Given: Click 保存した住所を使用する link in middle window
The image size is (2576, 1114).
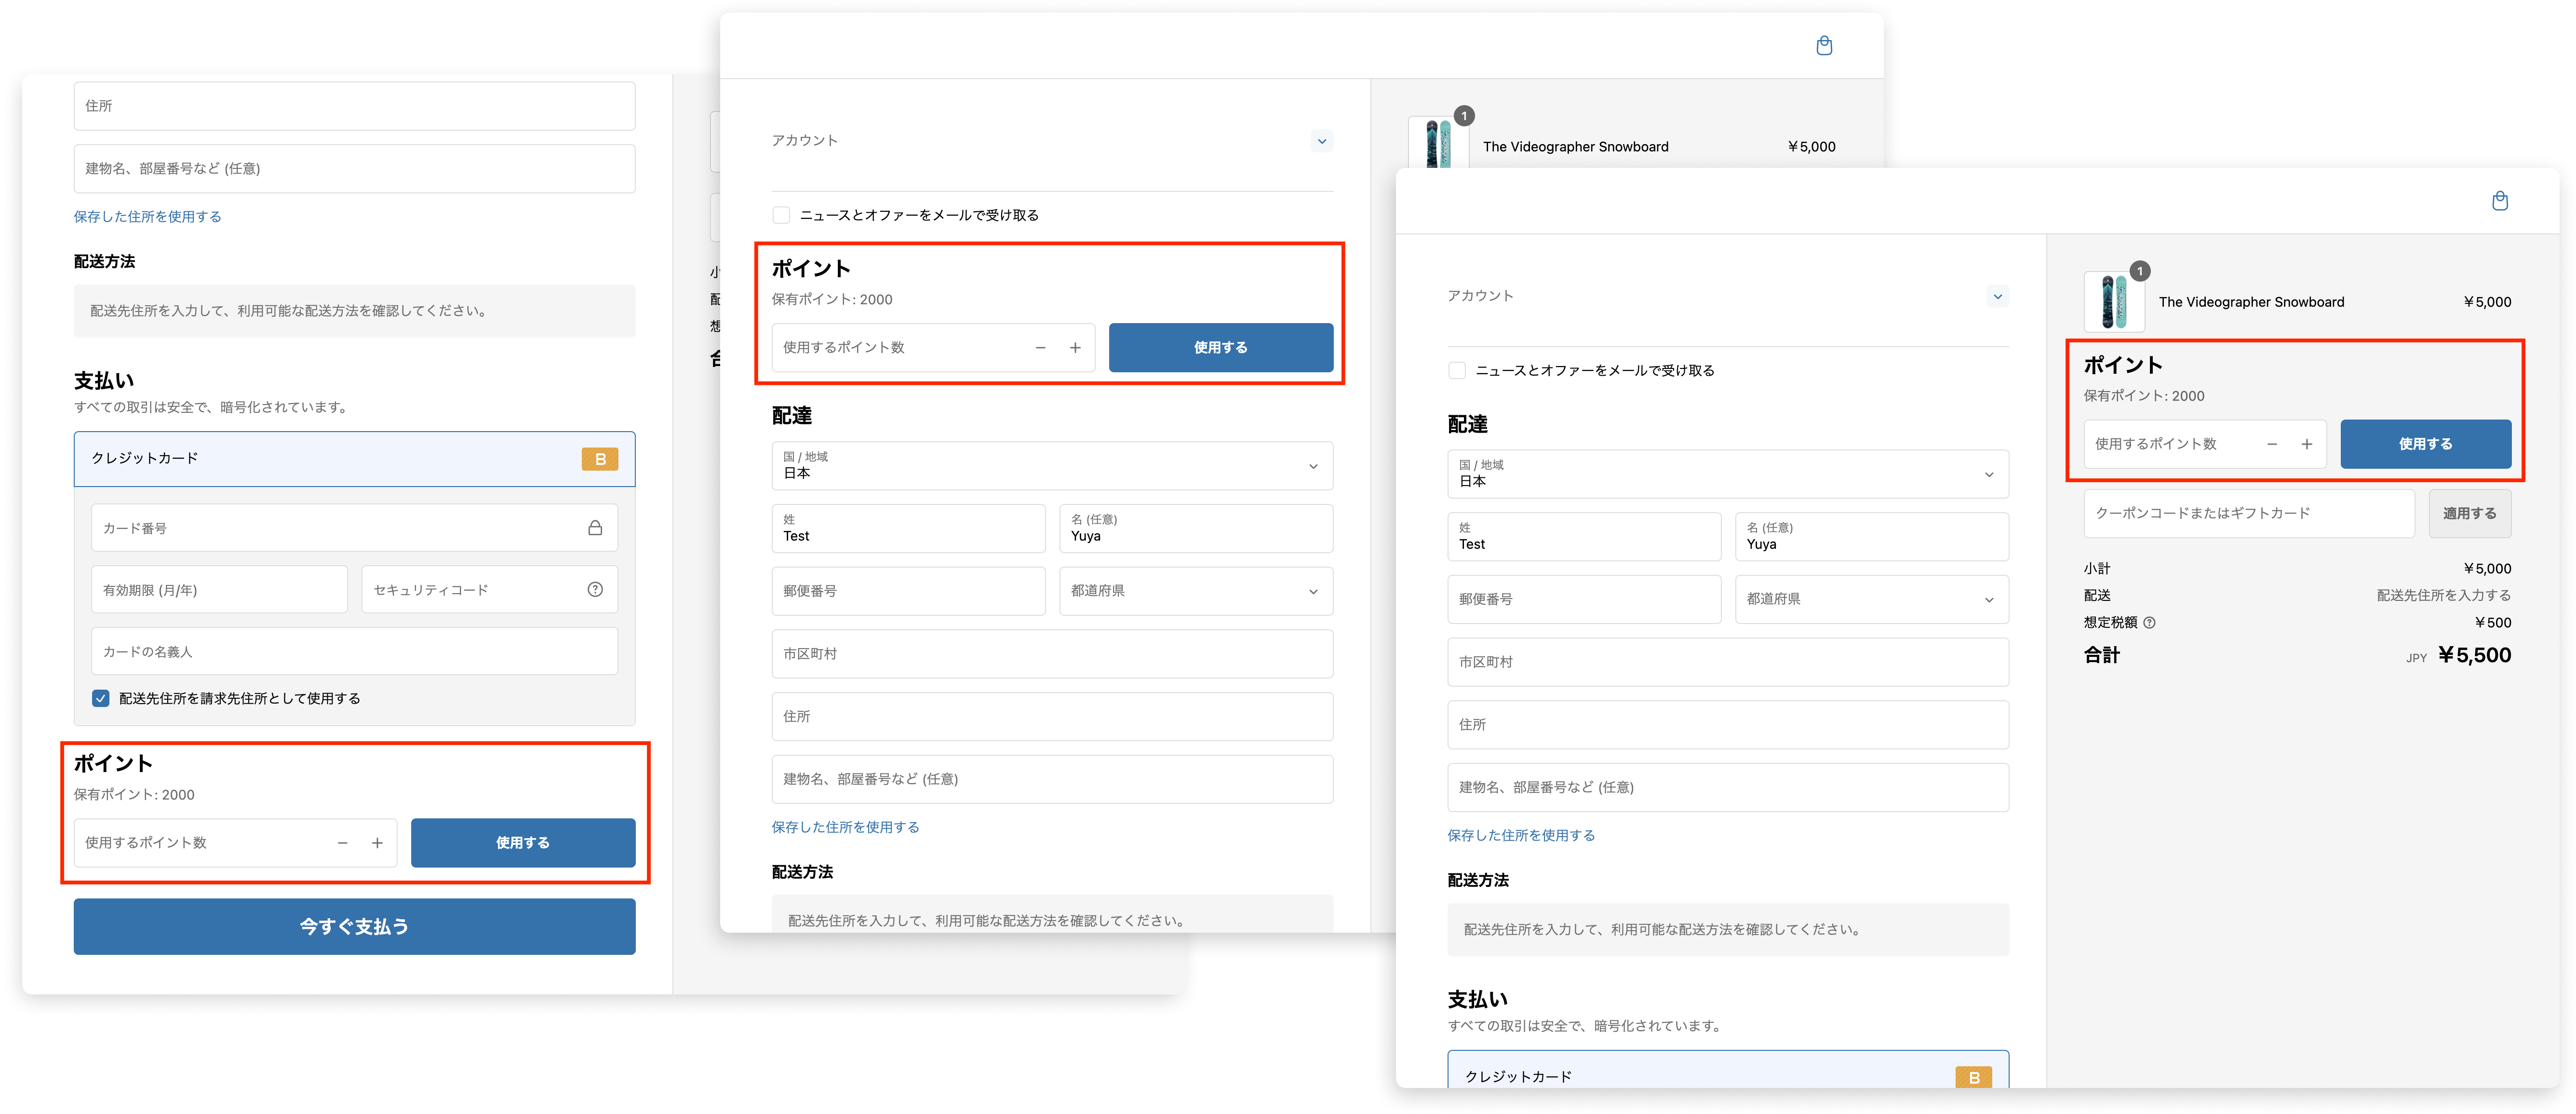Looking at the screenshot, I should tap(845, 827).
